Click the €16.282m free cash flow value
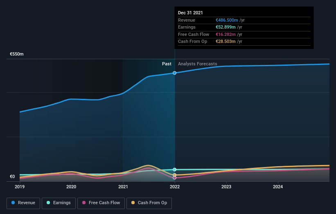The width and height of the screenshot is (336, 214). 226,34
